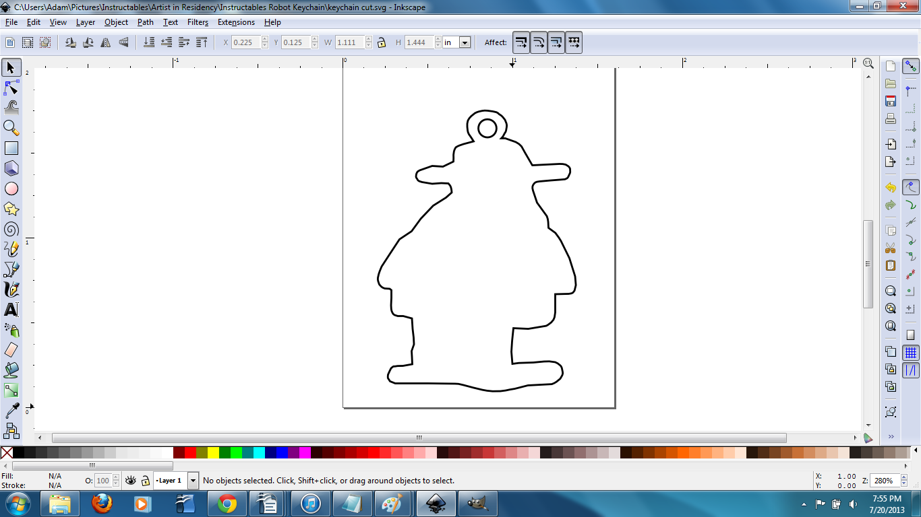
Task: Open the zoom percentage spinner arrows
Action: click(x=903, y=481)
